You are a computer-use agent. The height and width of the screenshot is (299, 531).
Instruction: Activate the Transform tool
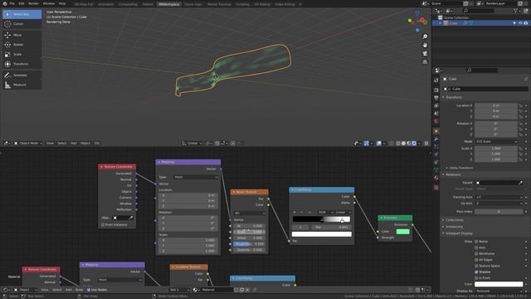tap(22, 64)
